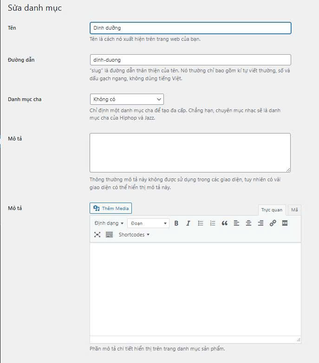
Task: Toggle bold formatting in the editor
Action: (x=176, y=223)
